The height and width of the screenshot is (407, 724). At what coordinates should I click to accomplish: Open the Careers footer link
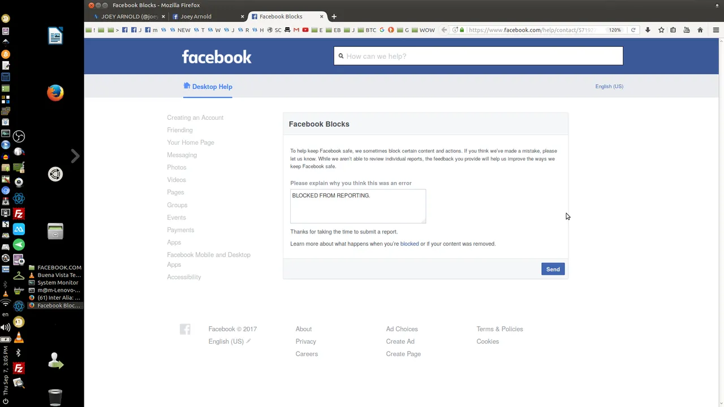(307, 354)
